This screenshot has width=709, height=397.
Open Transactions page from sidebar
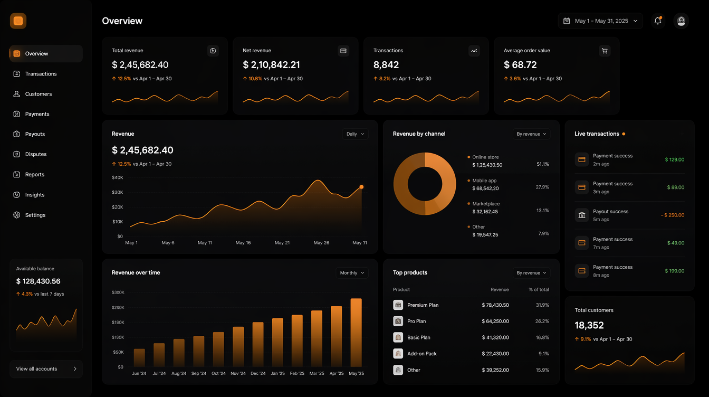click(x=46, y=74)
